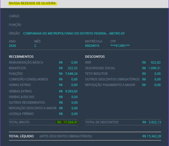Select the COMPANHIA DO METROPOLITANO DO DISTRITO FEDERAL text
This screenshot has width=169, height=146.
[x=65, y=33]
